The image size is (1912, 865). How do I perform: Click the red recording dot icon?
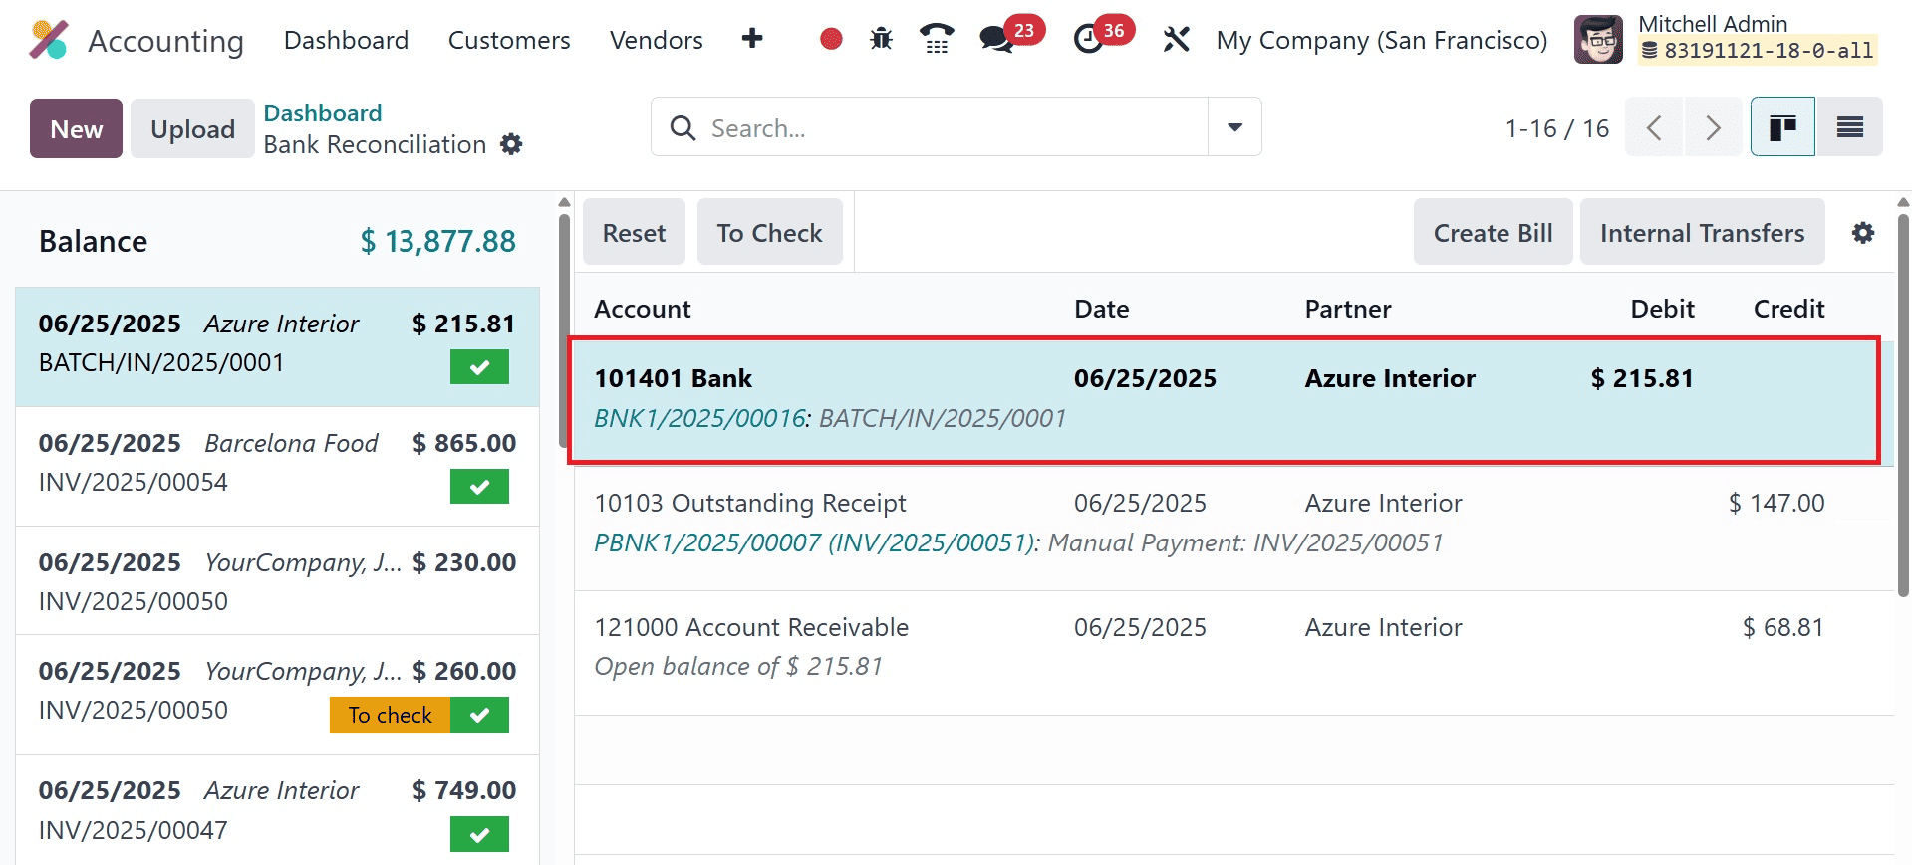point(831,39)
